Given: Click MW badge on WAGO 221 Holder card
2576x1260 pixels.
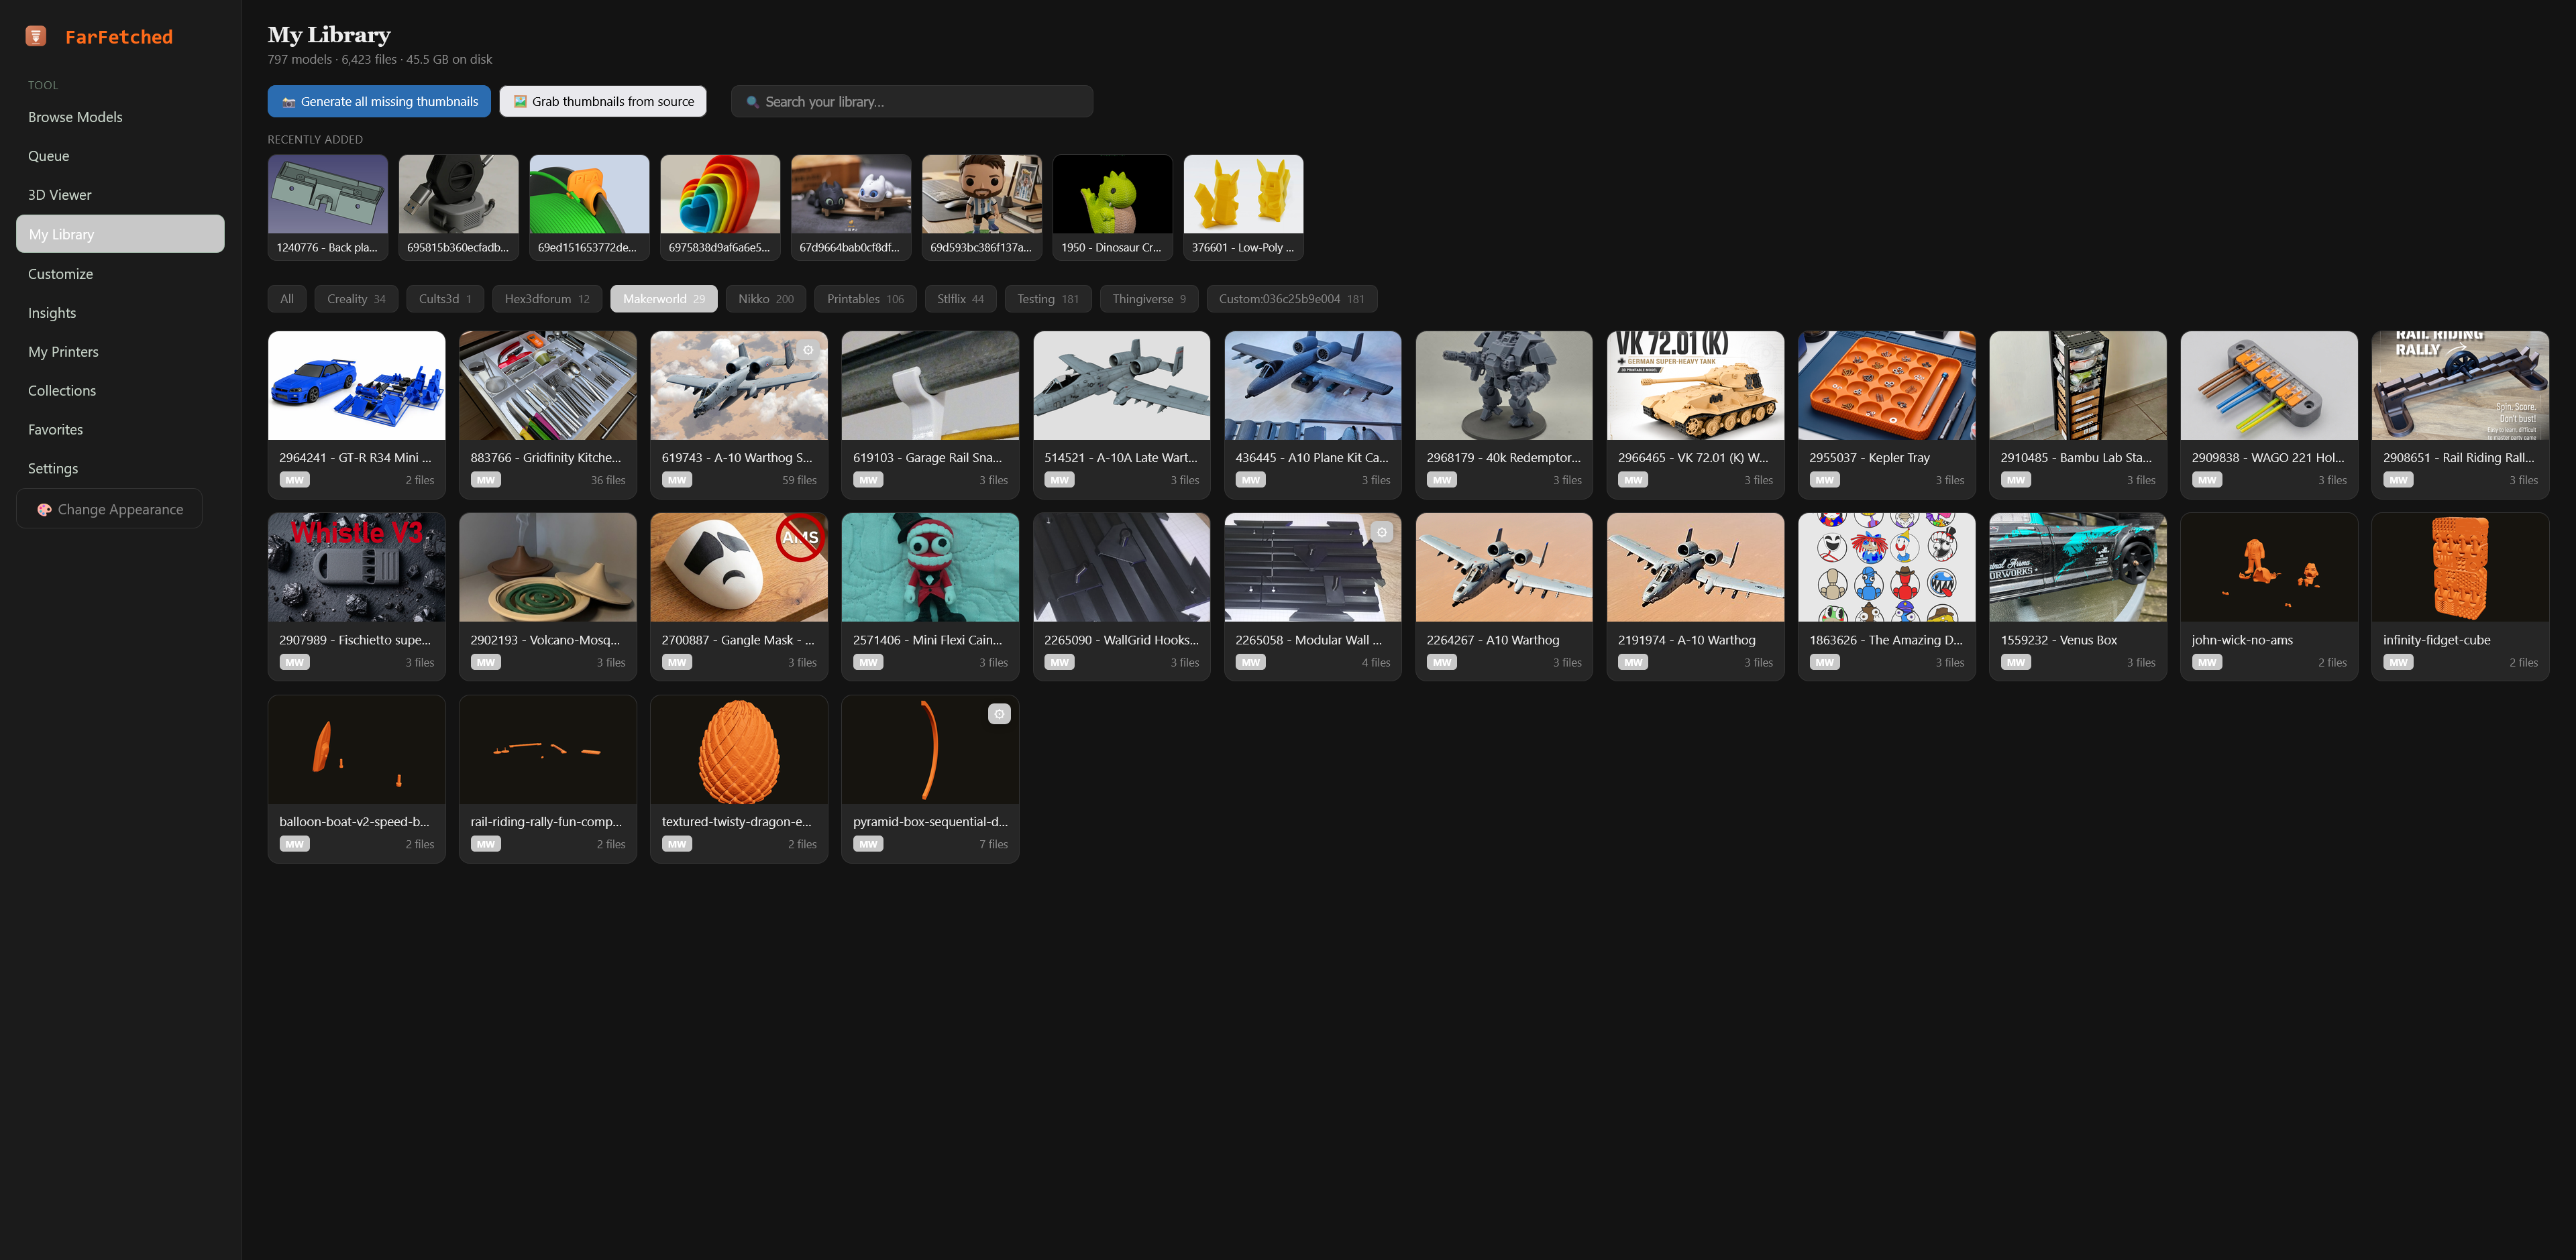Looking at the screenshot, I should point(2207,480).
